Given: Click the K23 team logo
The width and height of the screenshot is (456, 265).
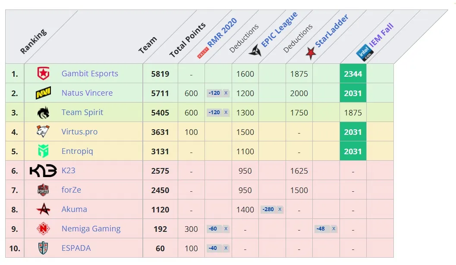Looking at the screenshot, I should pos(43,171).
